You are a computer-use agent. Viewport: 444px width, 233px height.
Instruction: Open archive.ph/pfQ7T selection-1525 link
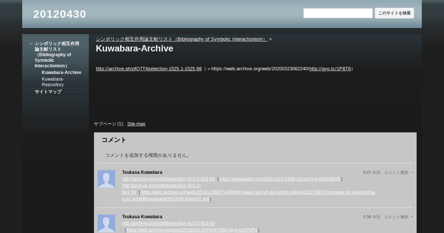pyautogui.click(x=149, y=69)
